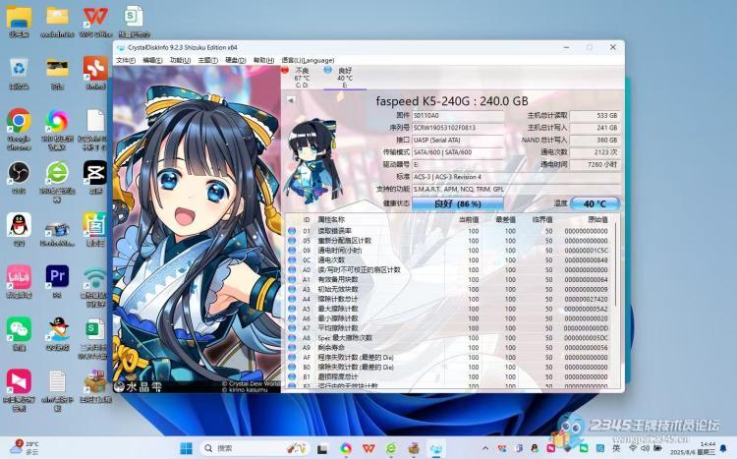
Task: Click the CrystalDiskInfo taskbar icon
Action: [x=436, y=448]
